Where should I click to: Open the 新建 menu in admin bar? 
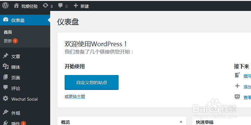pyautogui.click(x=84, y=6)
